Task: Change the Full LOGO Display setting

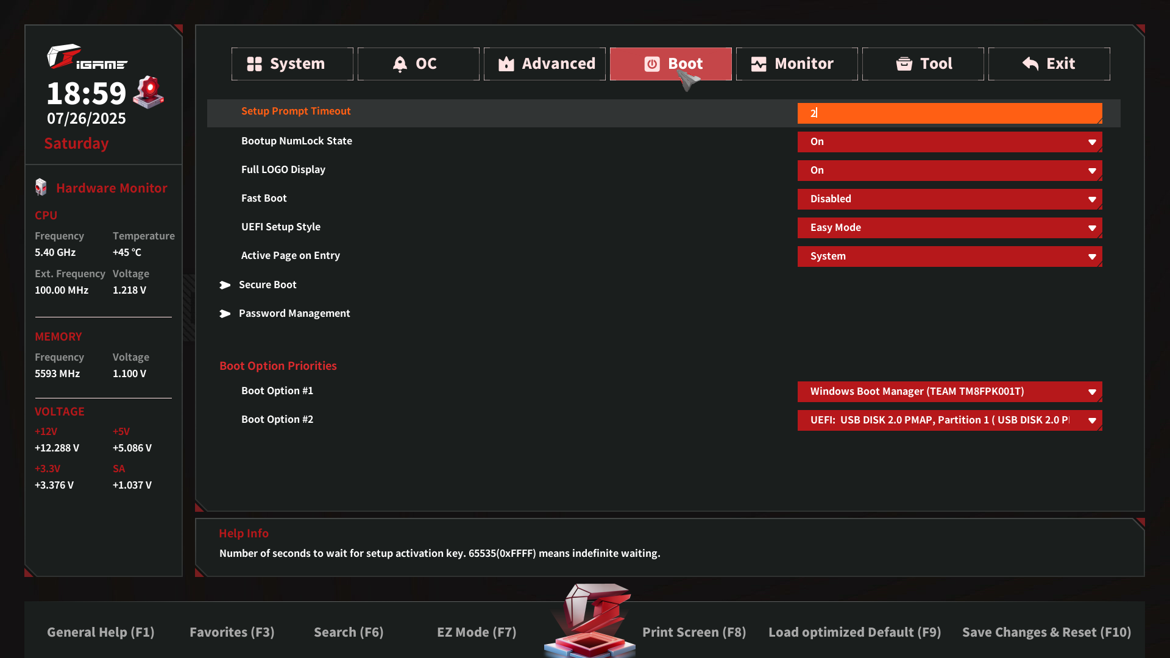Action: 949,171
